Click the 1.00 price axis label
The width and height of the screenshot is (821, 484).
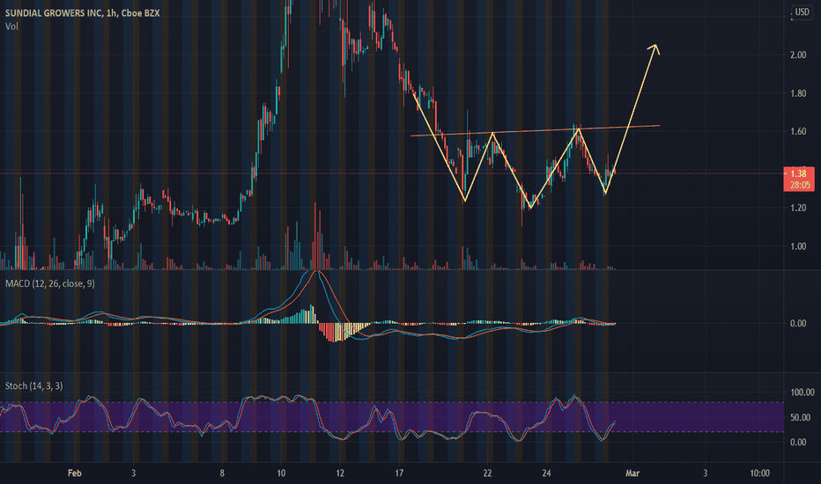click(x=798, y=246)
